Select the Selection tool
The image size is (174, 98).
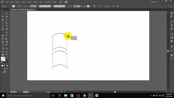click(3, 14)
